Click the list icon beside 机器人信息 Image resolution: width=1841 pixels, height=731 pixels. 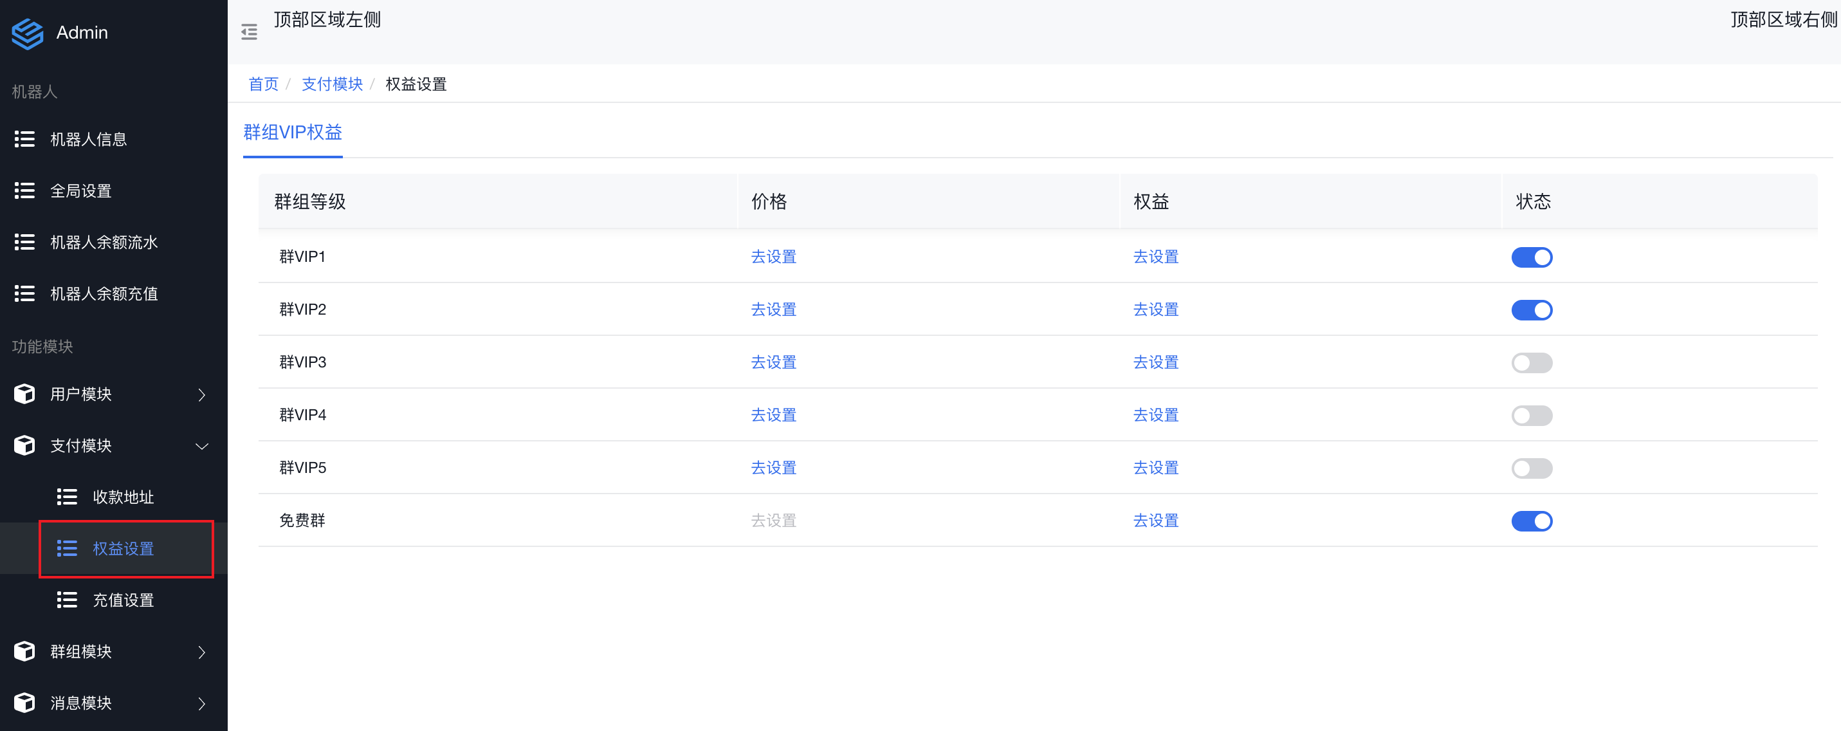coord(25,140)
